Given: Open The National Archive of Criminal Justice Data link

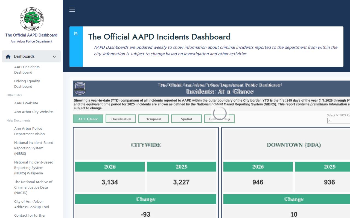Looking at the screenshot, I should click(33, 187).
